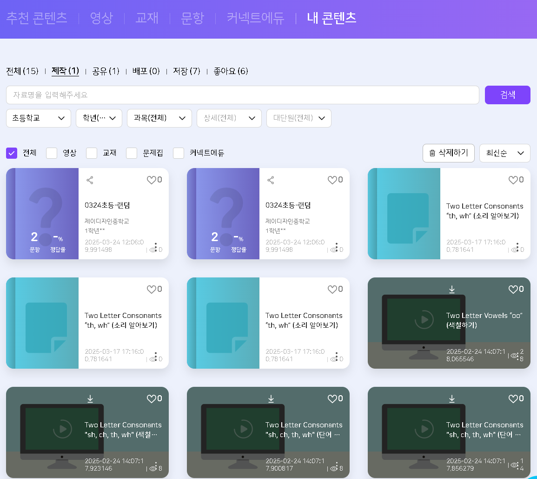Screen dimensions: 537x479
Task: Open the 최신순 sort order dropdown
Action: (x=504, y=153)
